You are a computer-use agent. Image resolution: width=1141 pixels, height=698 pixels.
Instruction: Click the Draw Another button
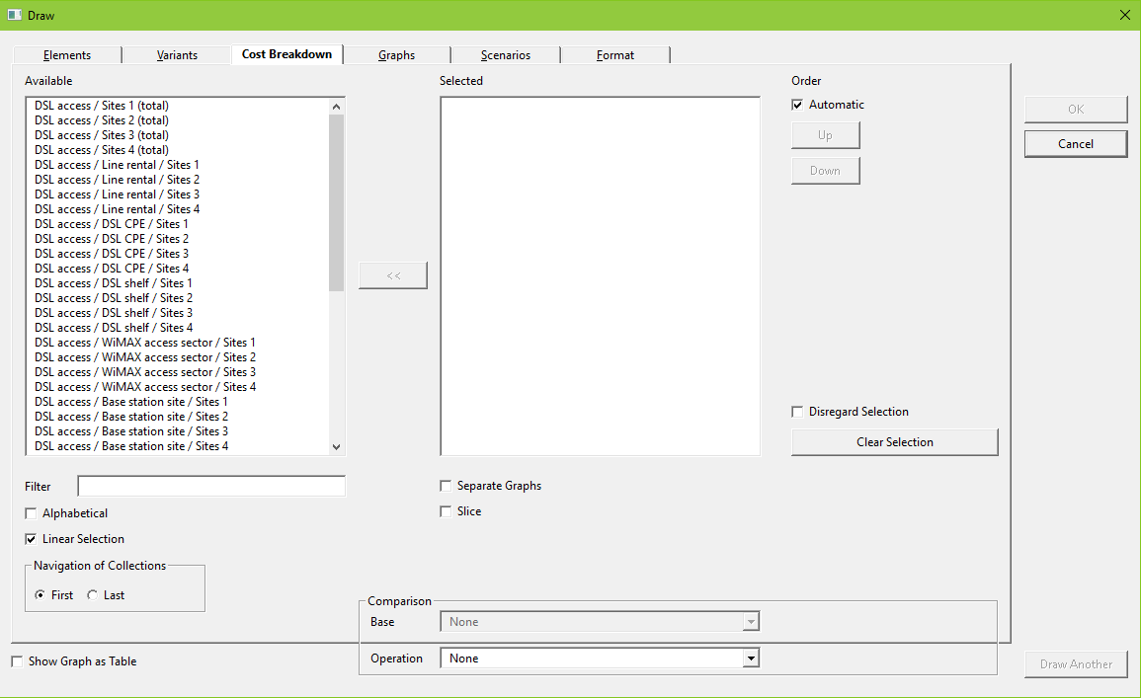click(x=1076, y=663)
